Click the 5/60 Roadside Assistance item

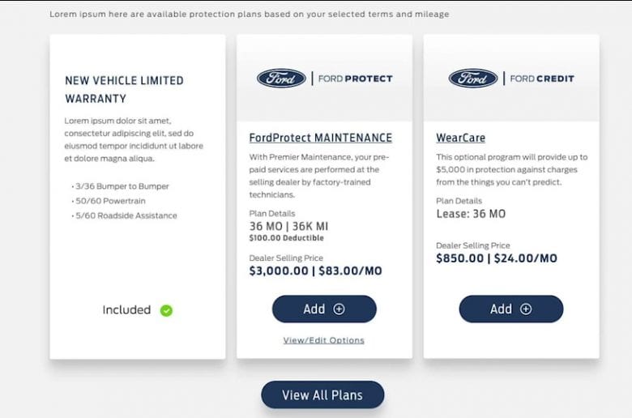point(125,215)
